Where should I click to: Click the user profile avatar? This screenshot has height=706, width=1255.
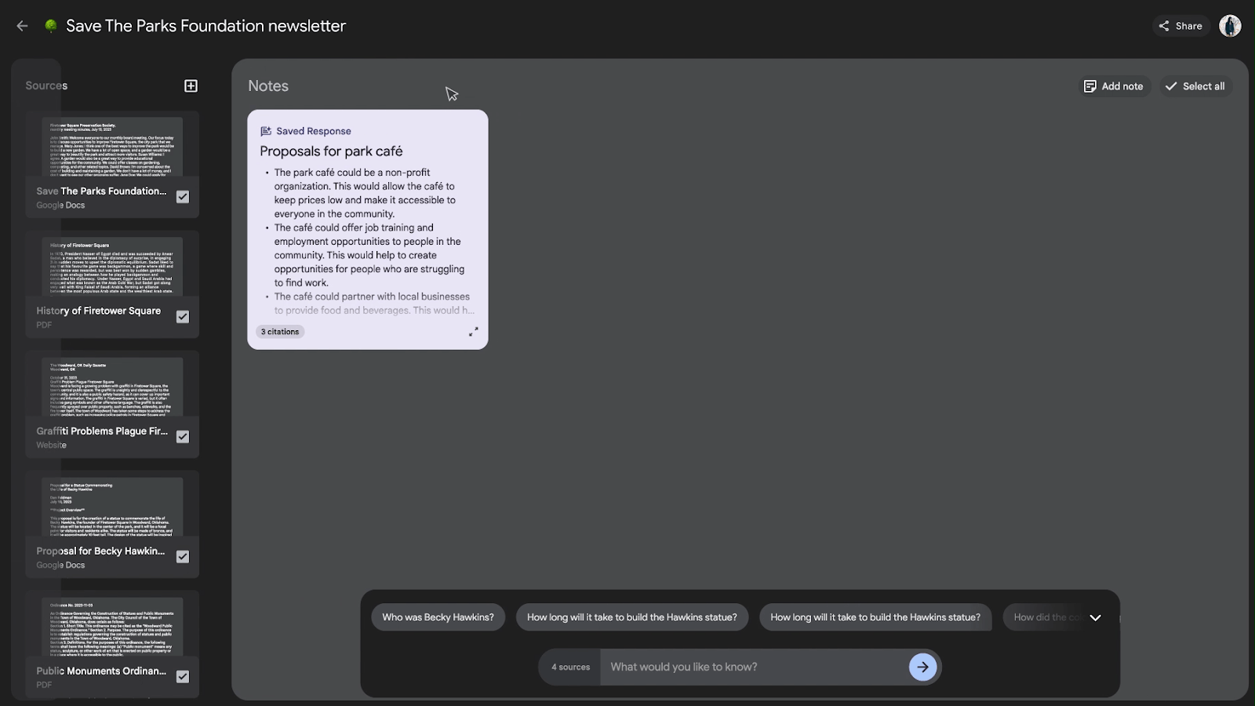point(1230,26)
